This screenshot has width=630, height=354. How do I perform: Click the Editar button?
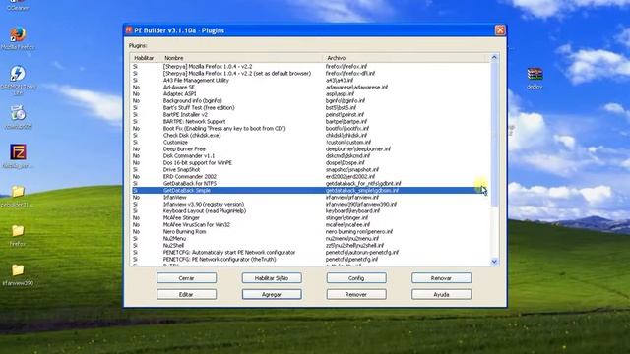pos(186,295)
